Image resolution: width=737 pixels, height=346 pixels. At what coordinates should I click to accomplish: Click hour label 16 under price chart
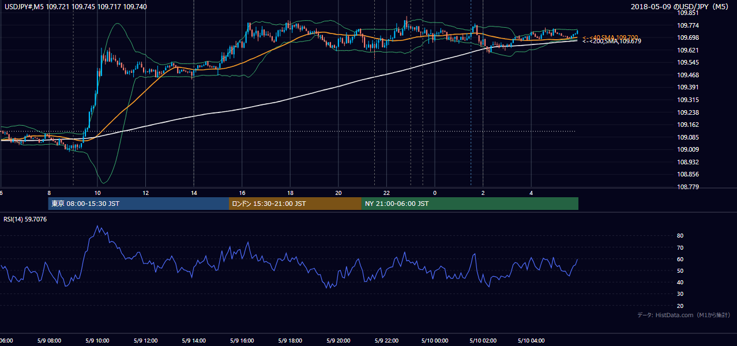coord(242,193)
